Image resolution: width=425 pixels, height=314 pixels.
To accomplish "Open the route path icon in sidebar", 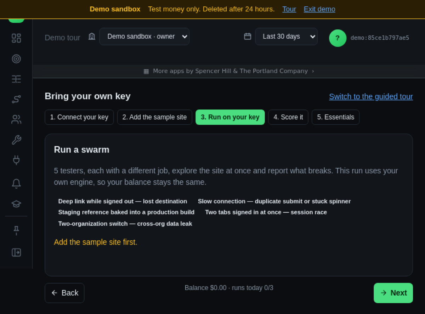I will coord(16,99).
